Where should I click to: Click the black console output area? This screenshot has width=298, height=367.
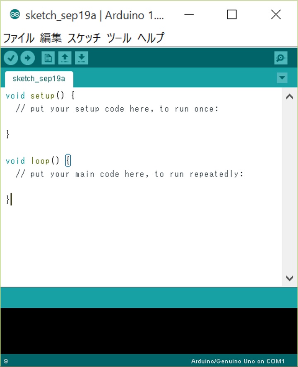point(149,331)
